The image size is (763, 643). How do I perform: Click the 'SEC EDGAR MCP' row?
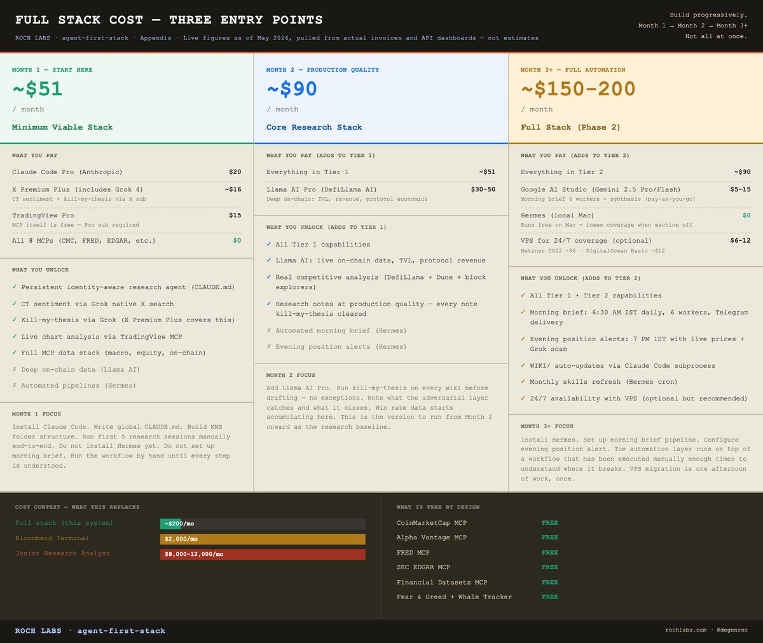click(x=478, y=567)
